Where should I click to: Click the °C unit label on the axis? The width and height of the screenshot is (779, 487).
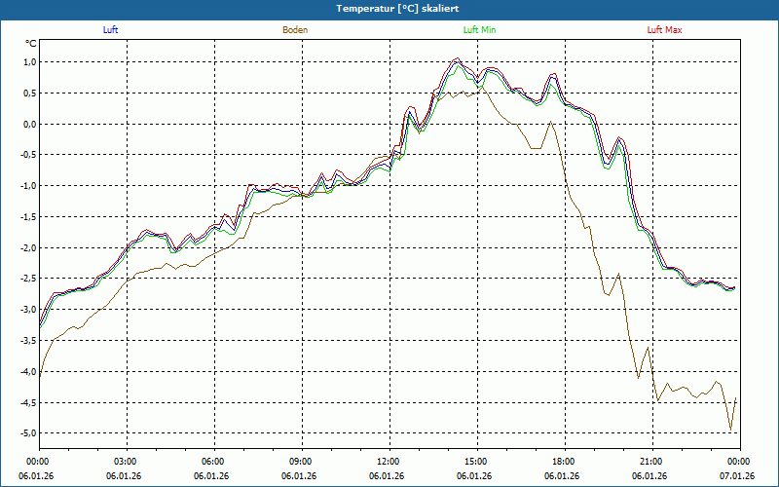click(31, 44)
